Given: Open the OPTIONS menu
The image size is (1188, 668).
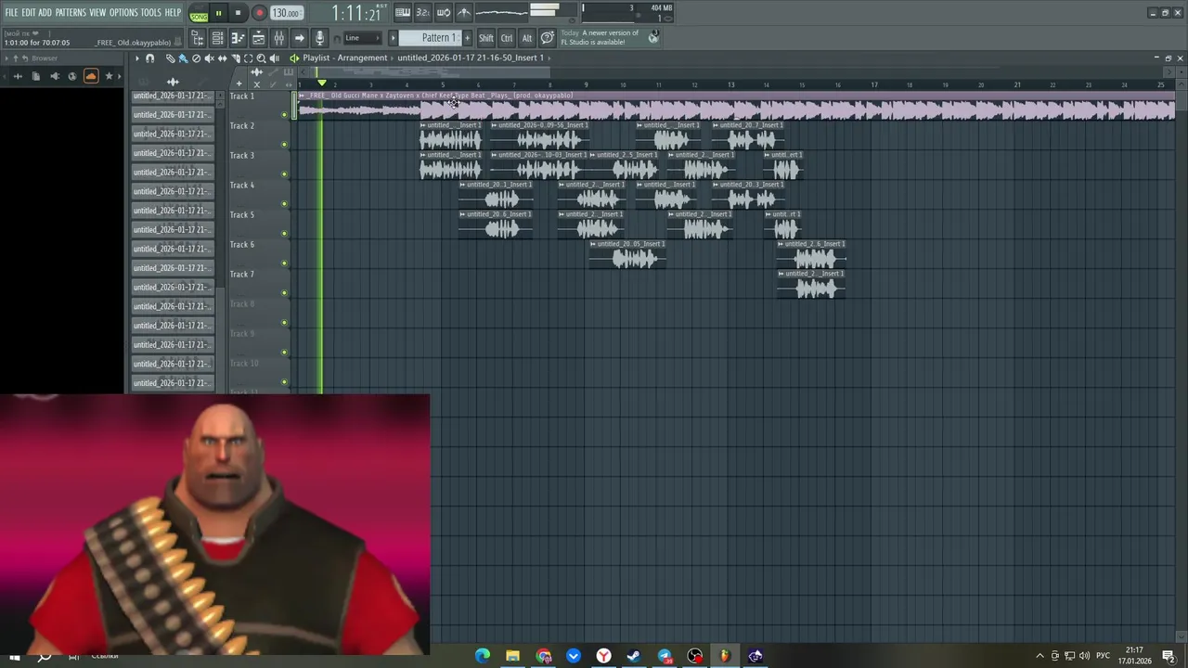Looking at the screenshot, I should 123,12.
